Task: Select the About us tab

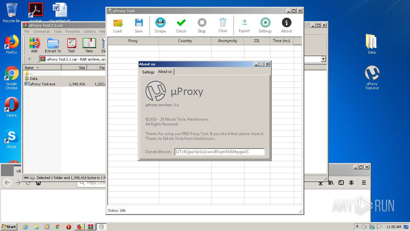Action: pos(165,72)
